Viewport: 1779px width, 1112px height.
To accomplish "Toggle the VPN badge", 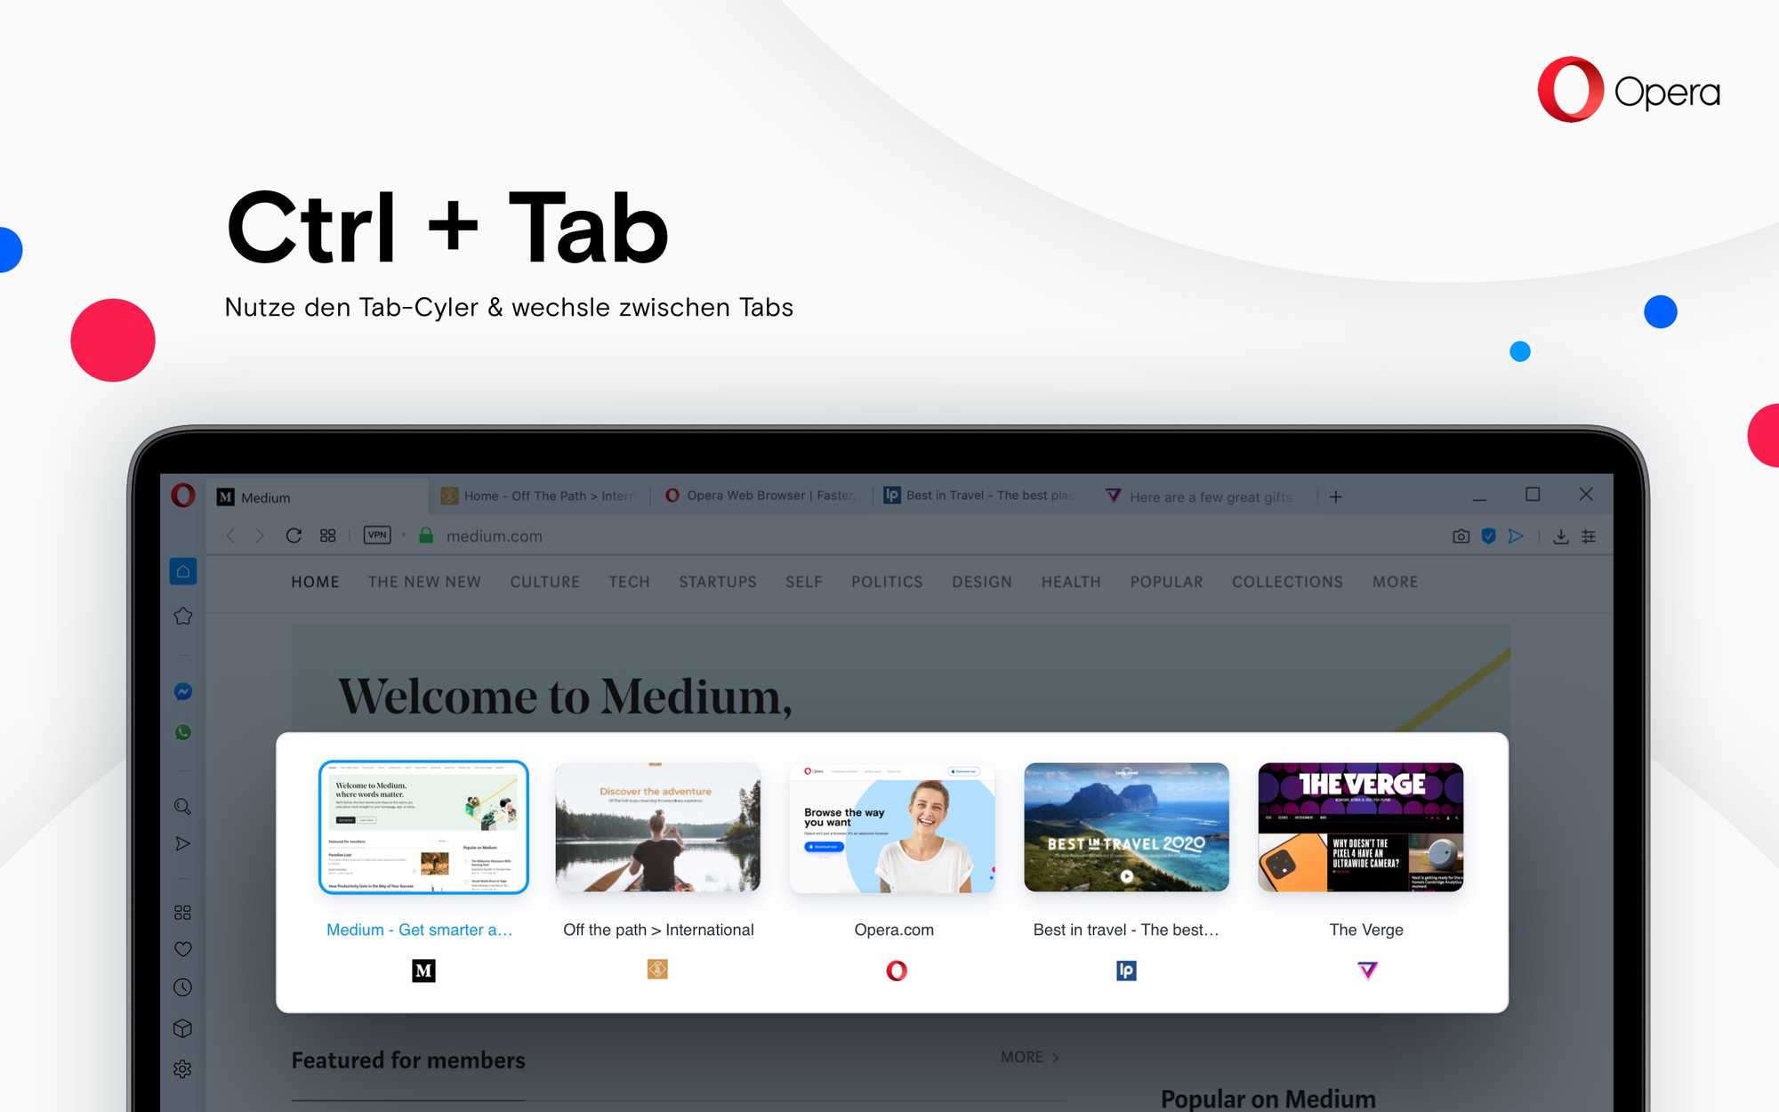I will [x=377, y=535].
